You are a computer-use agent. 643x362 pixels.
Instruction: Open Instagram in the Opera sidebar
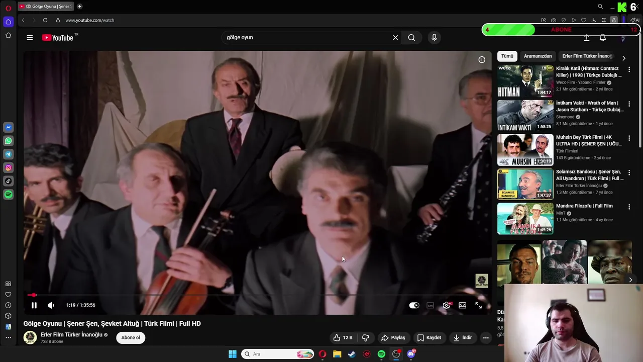pyautogui.click(x=8, y=167)
